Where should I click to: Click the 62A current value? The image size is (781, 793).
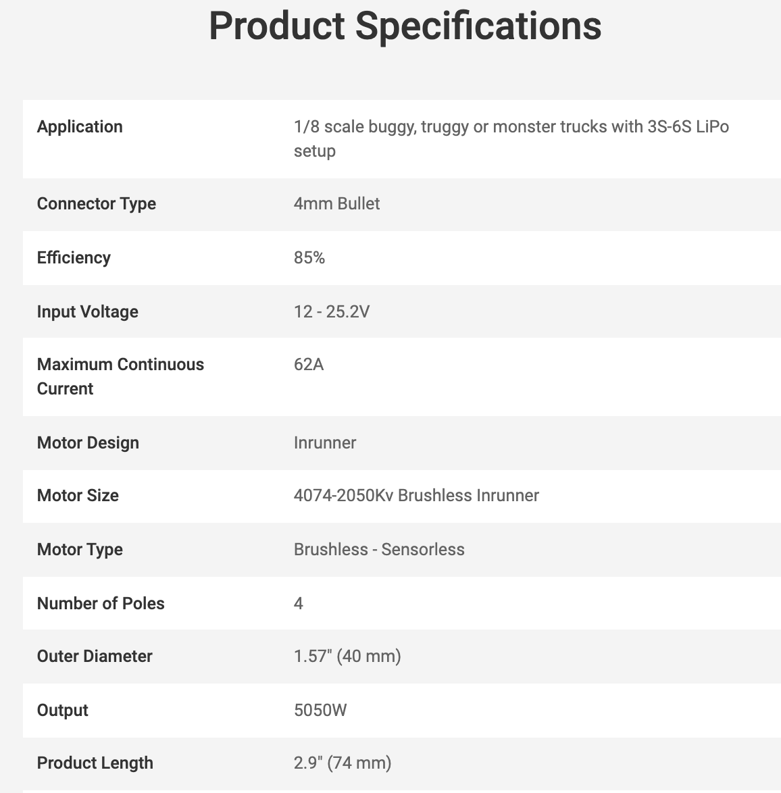tap(309, 365)
